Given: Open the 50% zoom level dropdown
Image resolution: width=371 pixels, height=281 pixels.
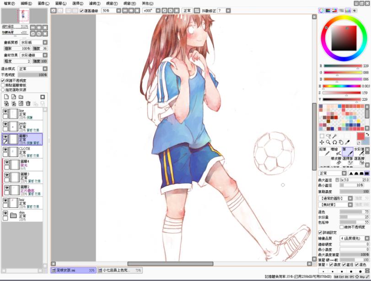Looking at the screenshot, I should tap(119, 11).
